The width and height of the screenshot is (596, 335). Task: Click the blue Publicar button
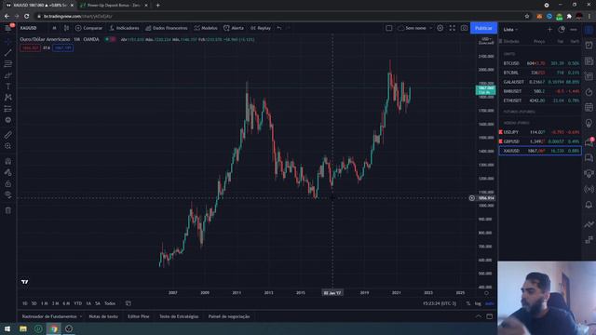483,28
